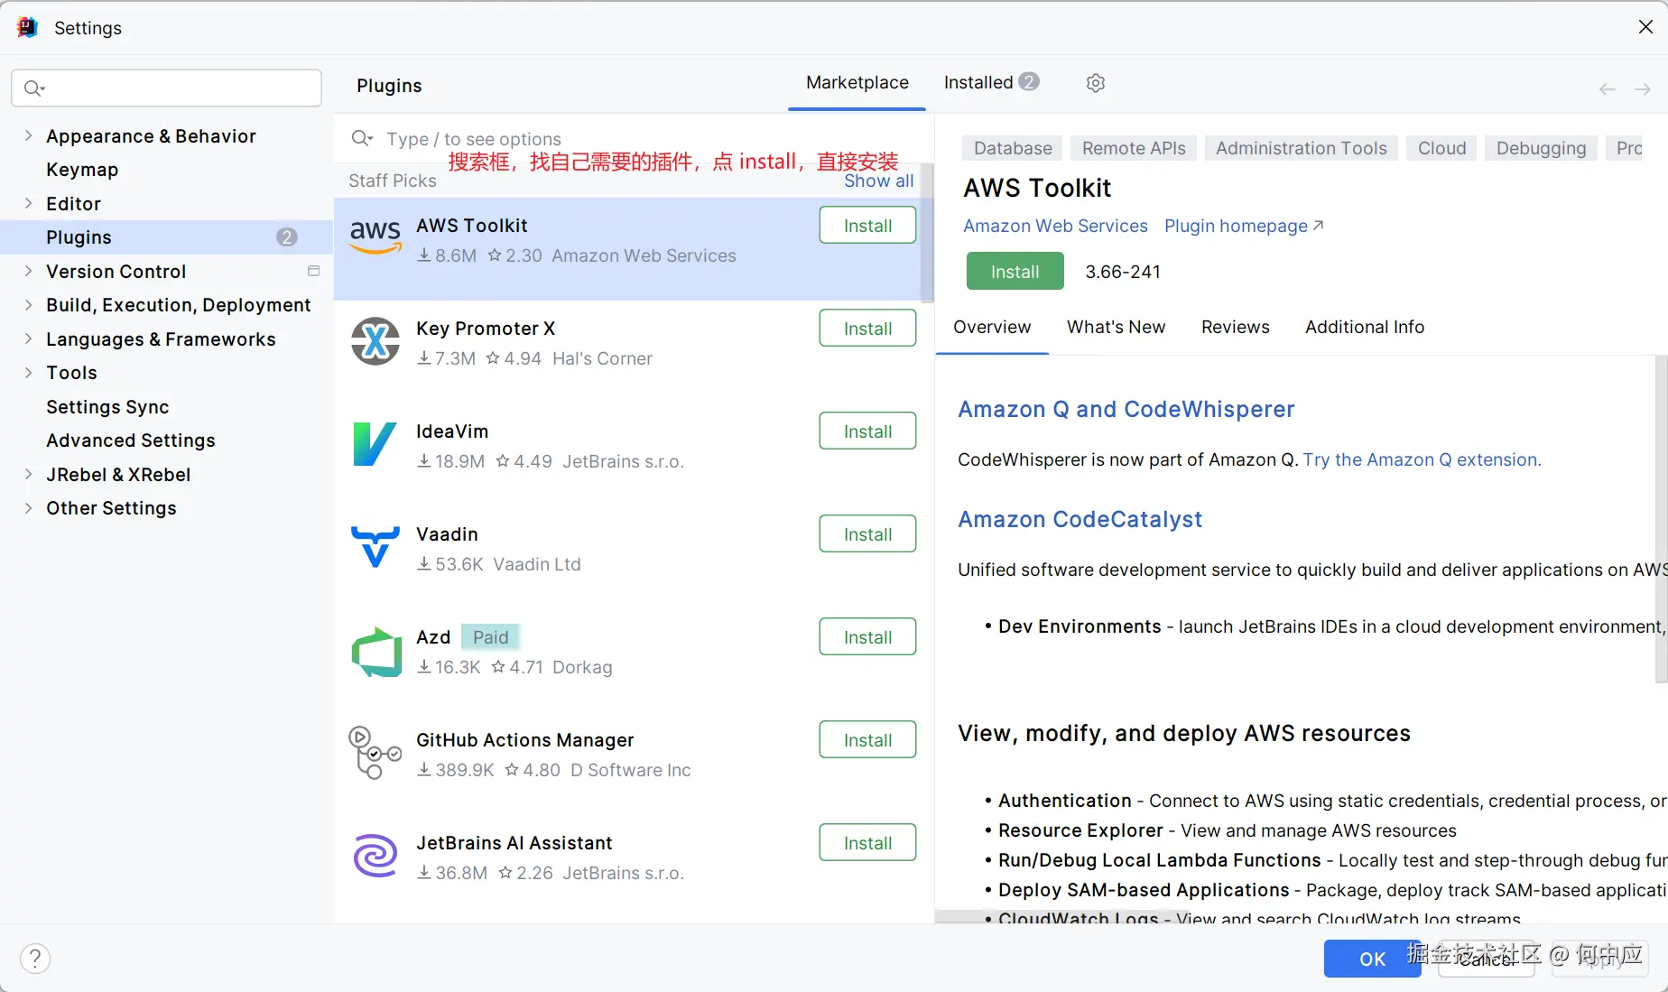Image resolution: width=1668 pixels, height=992 pixels.
Task: Expand Languages & Frameworks section
Action: point(28,338)
